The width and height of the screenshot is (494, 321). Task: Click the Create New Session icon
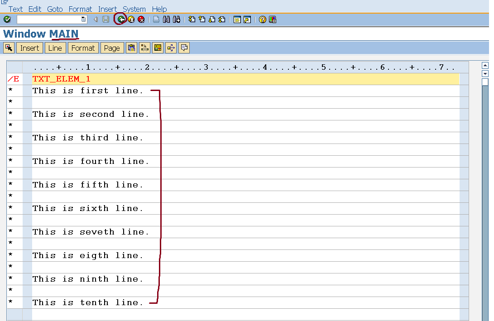coord(237,19)
